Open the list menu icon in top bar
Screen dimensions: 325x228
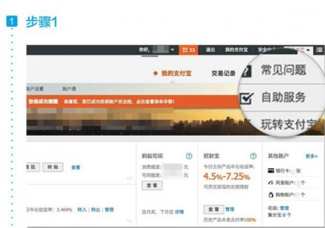[x=319, y=50]
